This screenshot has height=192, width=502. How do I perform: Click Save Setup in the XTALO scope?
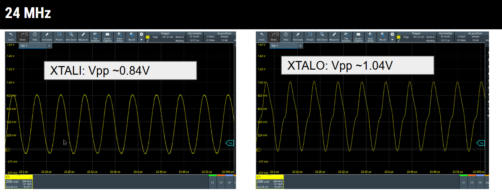click(370, 36)
